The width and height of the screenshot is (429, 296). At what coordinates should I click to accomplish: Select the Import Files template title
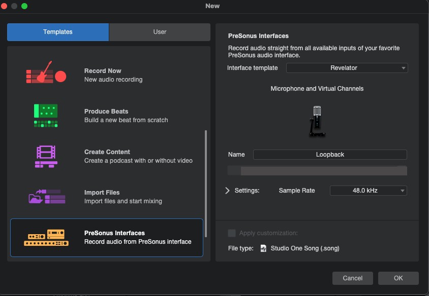click(102, 193)
